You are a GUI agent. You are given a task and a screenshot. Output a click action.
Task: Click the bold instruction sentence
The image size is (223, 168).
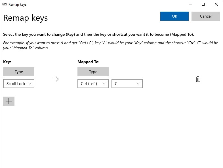pos(98,35)
